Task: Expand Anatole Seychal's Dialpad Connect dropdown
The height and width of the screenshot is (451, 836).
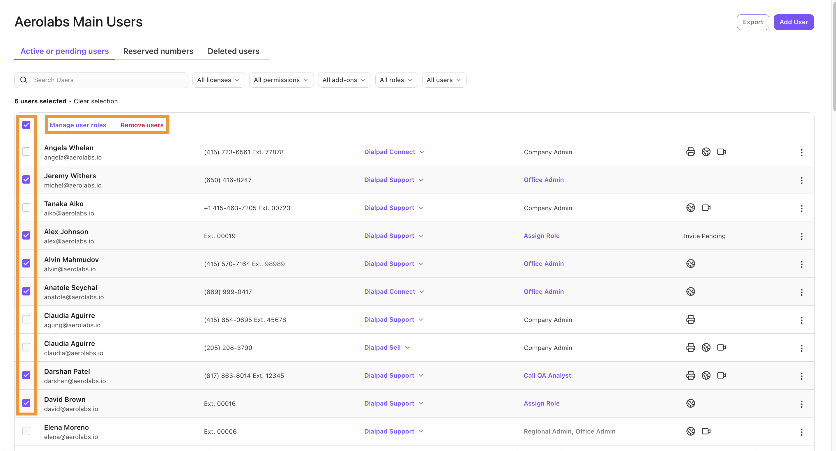Action: [394, 291]
